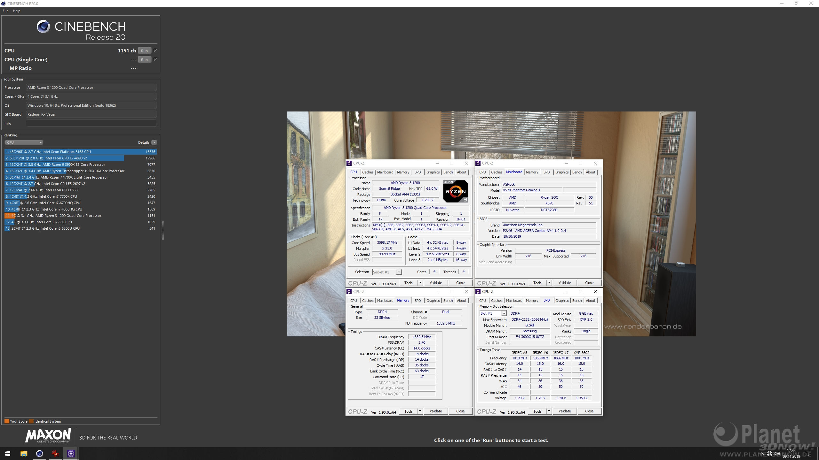Screen dimensions: 819x460
Task: Open File Explorer from the taskbar
Action: click(x=24, y=454)
